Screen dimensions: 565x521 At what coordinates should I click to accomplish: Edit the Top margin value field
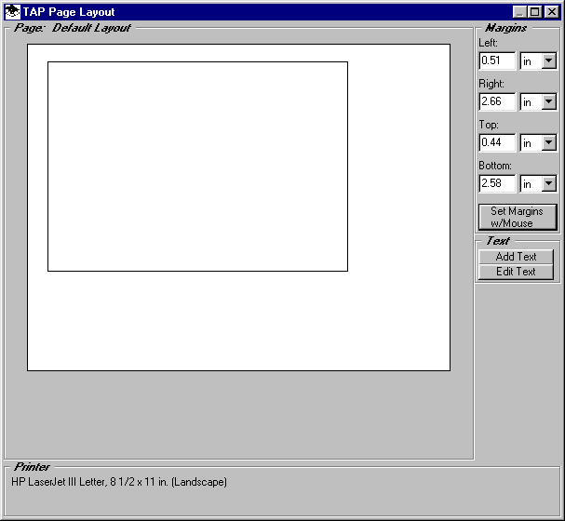(x=497, y=142)
